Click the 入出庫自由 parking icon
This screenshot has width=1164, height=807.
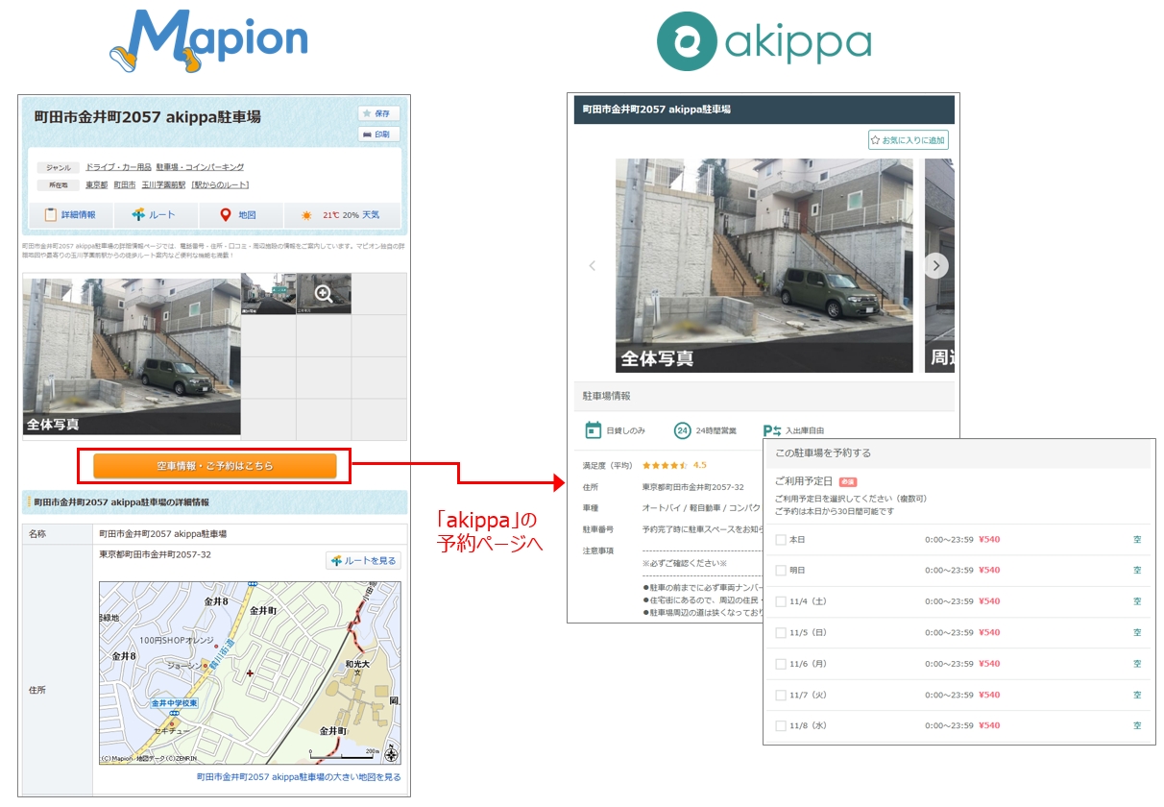click(772, 430)
